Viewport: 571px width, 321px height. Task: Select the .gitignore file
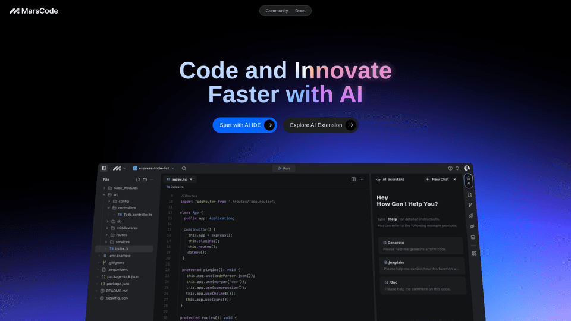[x=113, y=263]
